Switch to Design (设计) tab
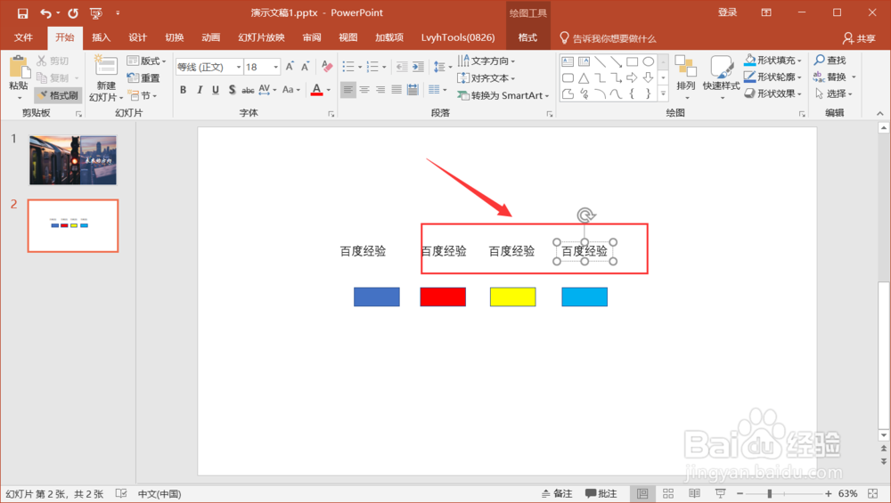 (x=137, y=37)
